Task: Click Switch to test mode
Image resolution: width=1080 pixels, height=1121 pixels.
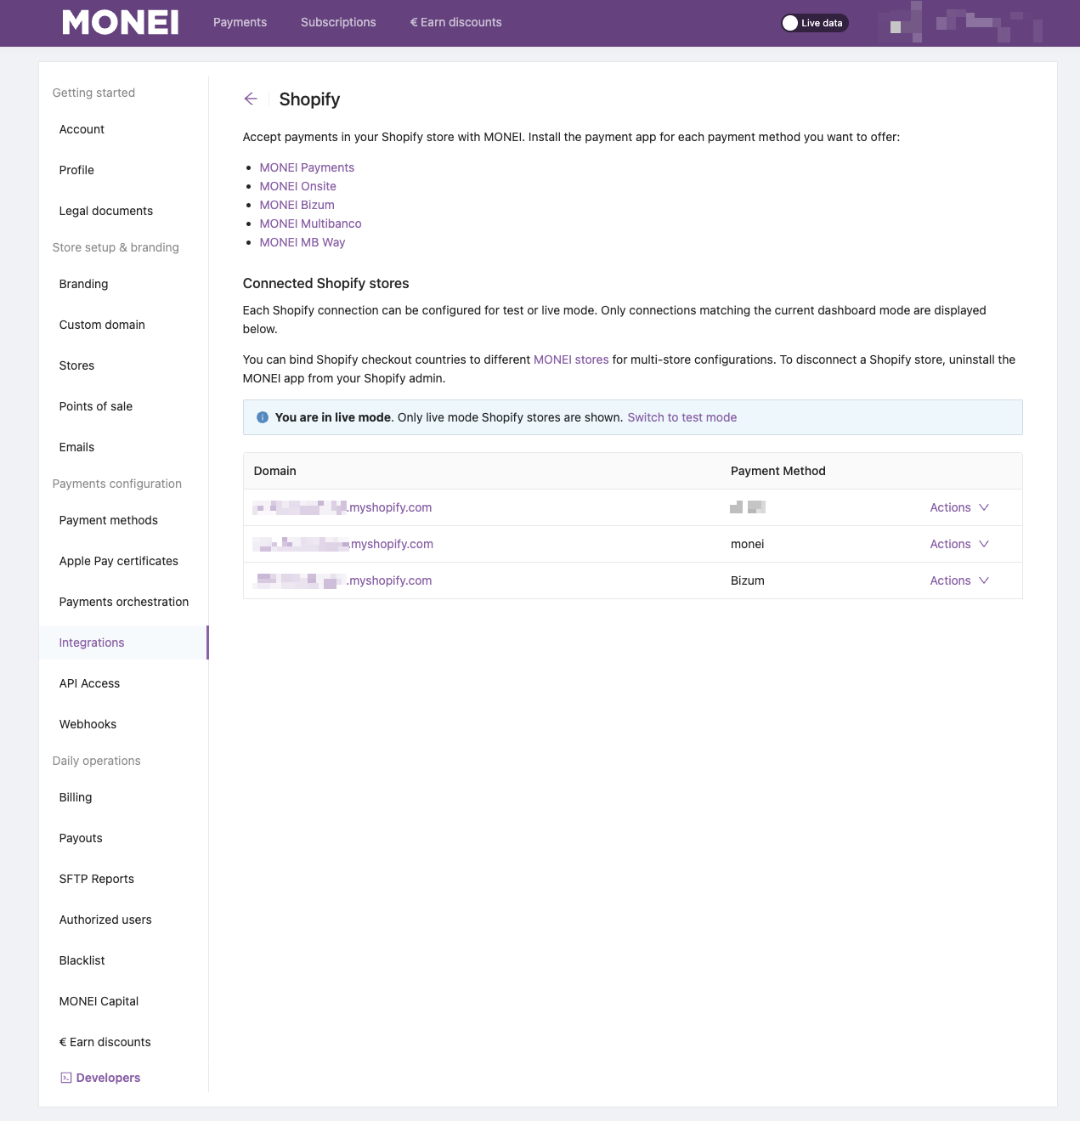Action: coord(681,417)
